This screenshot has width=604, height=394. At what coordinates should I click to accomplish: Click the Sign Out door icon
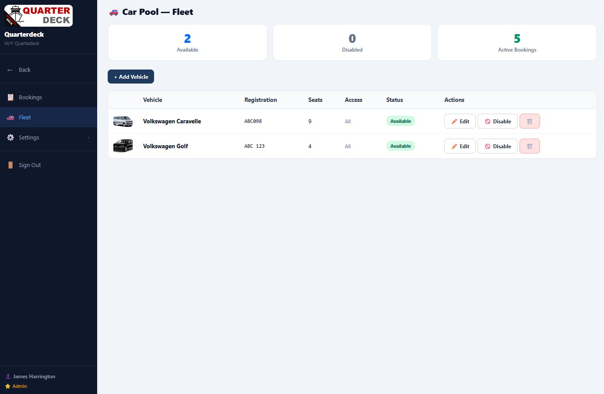click(x=11, y=165)
